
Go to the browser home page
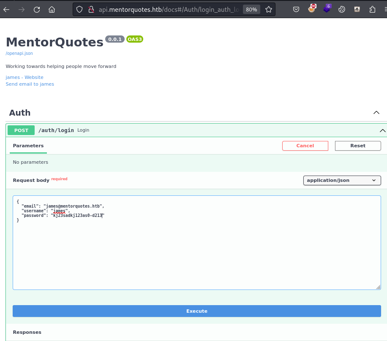(x=52, y=9)
